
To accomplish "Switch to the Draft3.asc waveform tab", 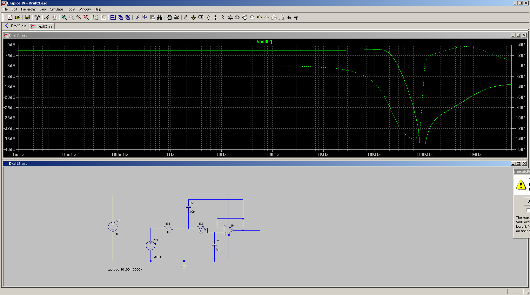I will click(x=42, y=26).
